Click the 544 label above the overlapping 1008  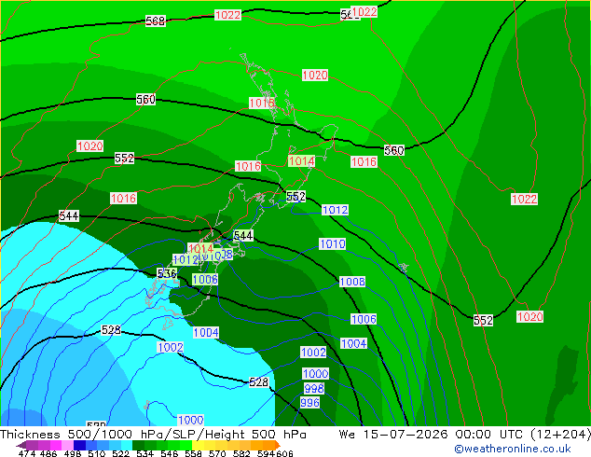coord(243,236)
